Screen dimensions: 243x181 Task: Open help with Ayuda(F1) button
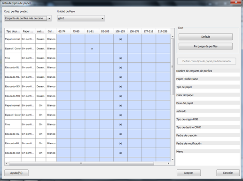point(16,173)
